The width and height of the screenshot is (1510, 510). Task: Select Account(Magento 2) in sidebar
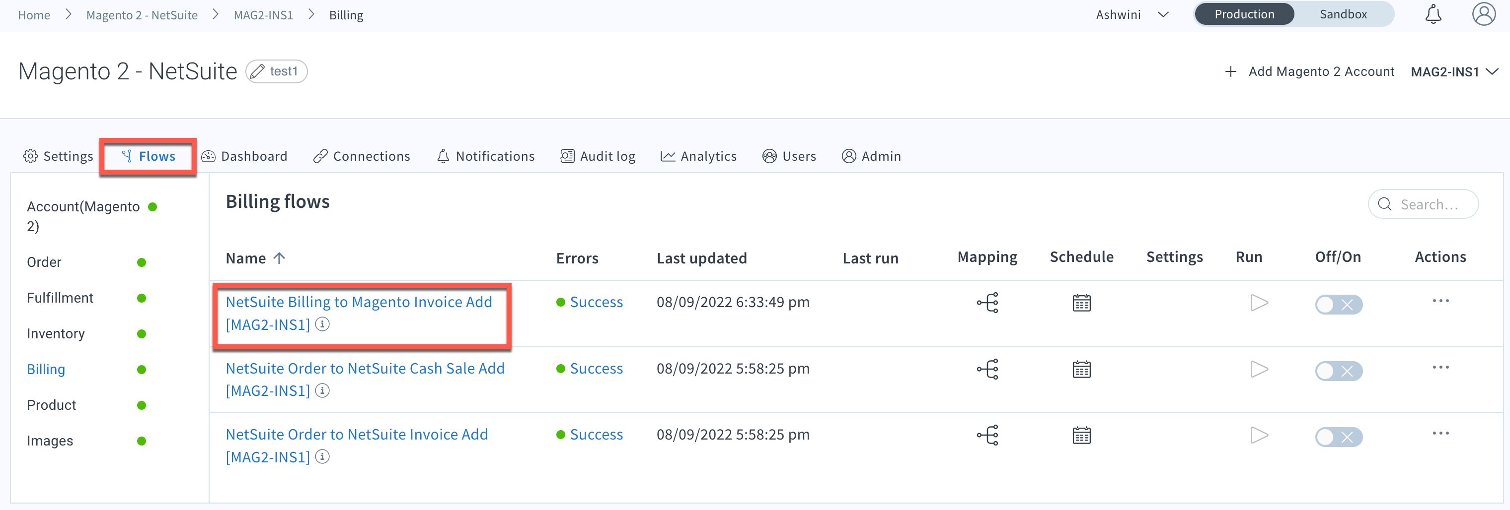(x=83, y=216)
